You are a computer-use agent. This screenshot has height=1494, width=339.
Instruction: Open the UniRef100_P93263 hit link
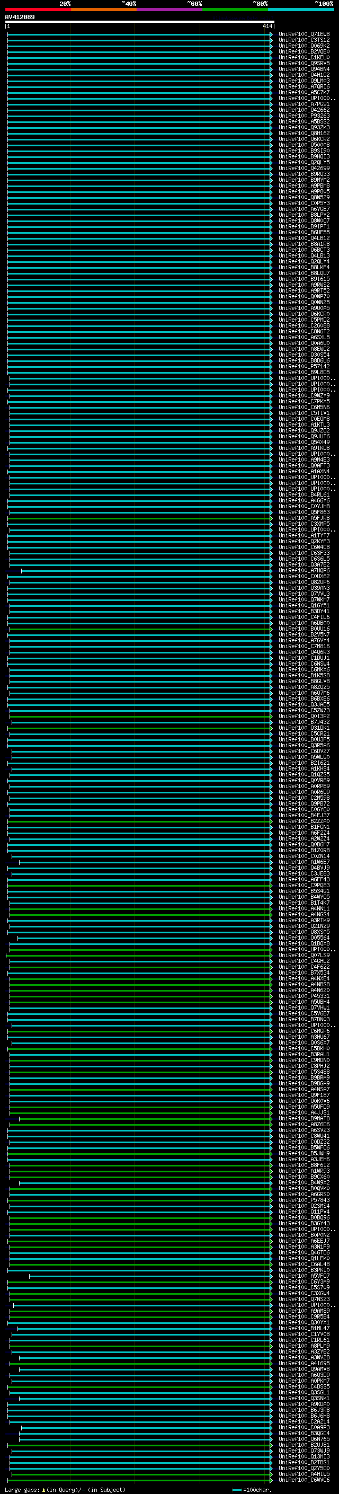[x=304, y=116]
